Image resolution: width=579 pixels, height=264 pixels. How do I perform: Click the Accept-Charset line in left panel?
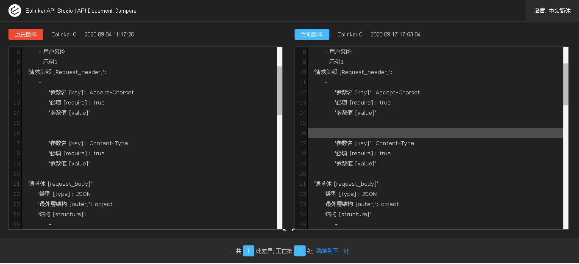91,92
